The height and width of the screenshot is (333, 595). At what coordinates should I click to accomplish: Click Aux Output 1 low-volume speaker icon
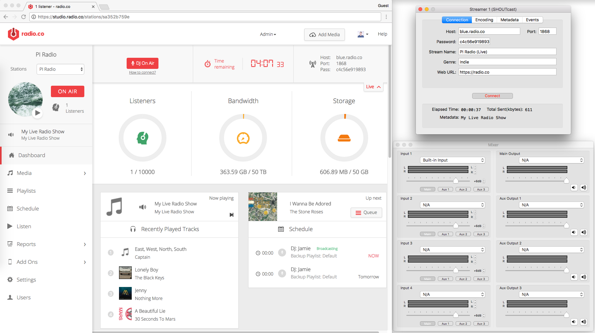coord(574,232)
